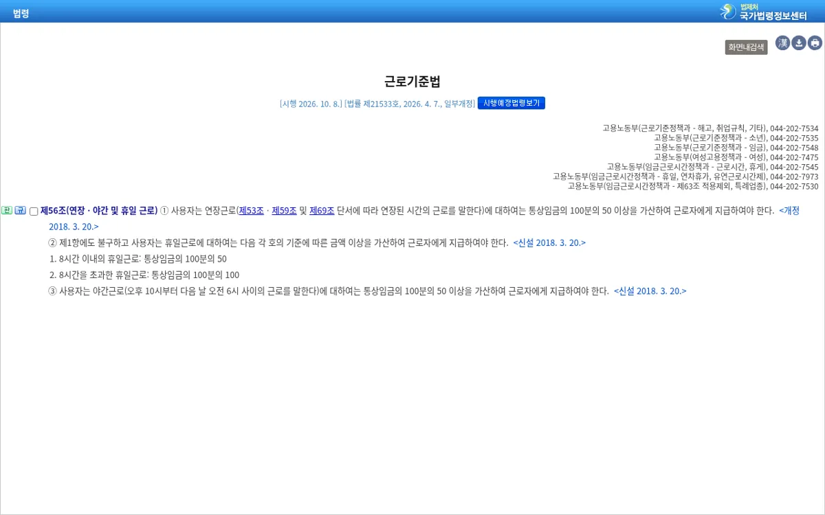Click contact line ending 044-202-7535

coord(736,138)
